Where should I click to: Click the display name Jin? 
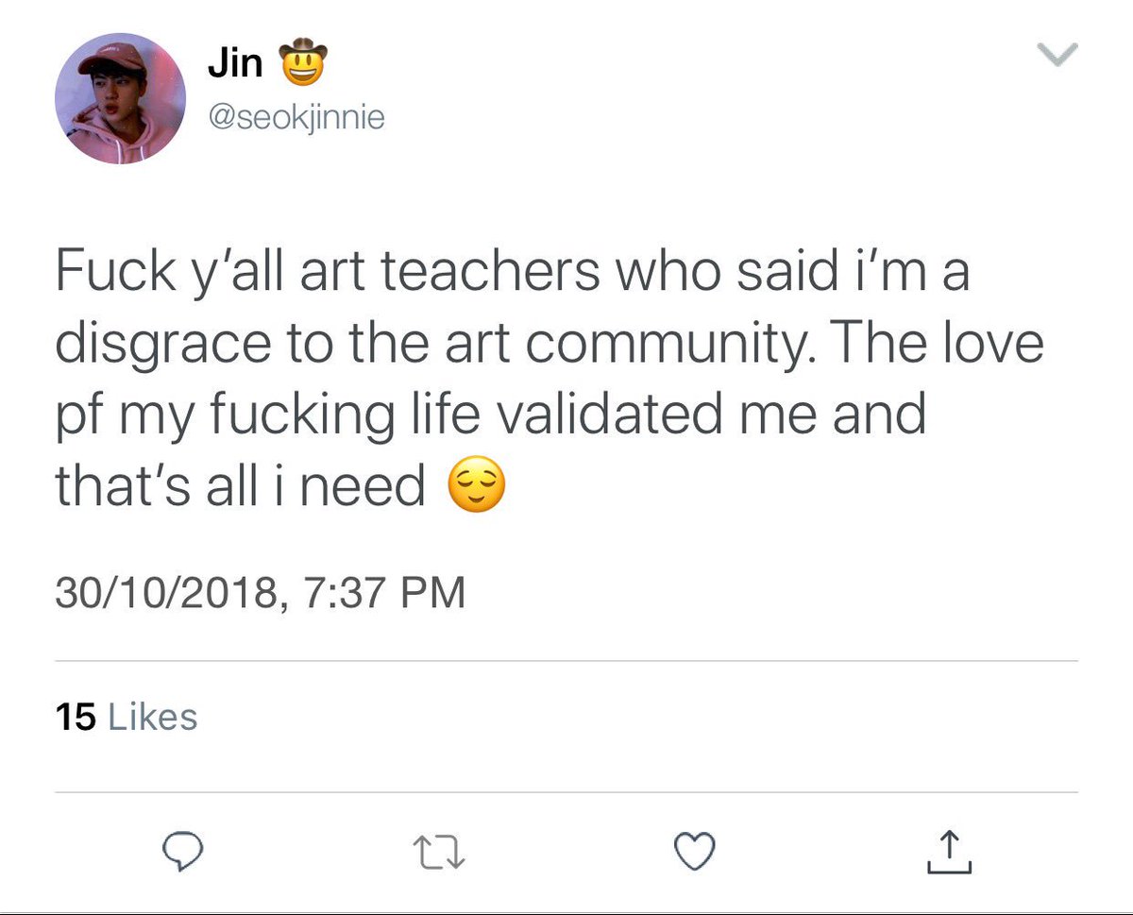[x=235, y=63]
